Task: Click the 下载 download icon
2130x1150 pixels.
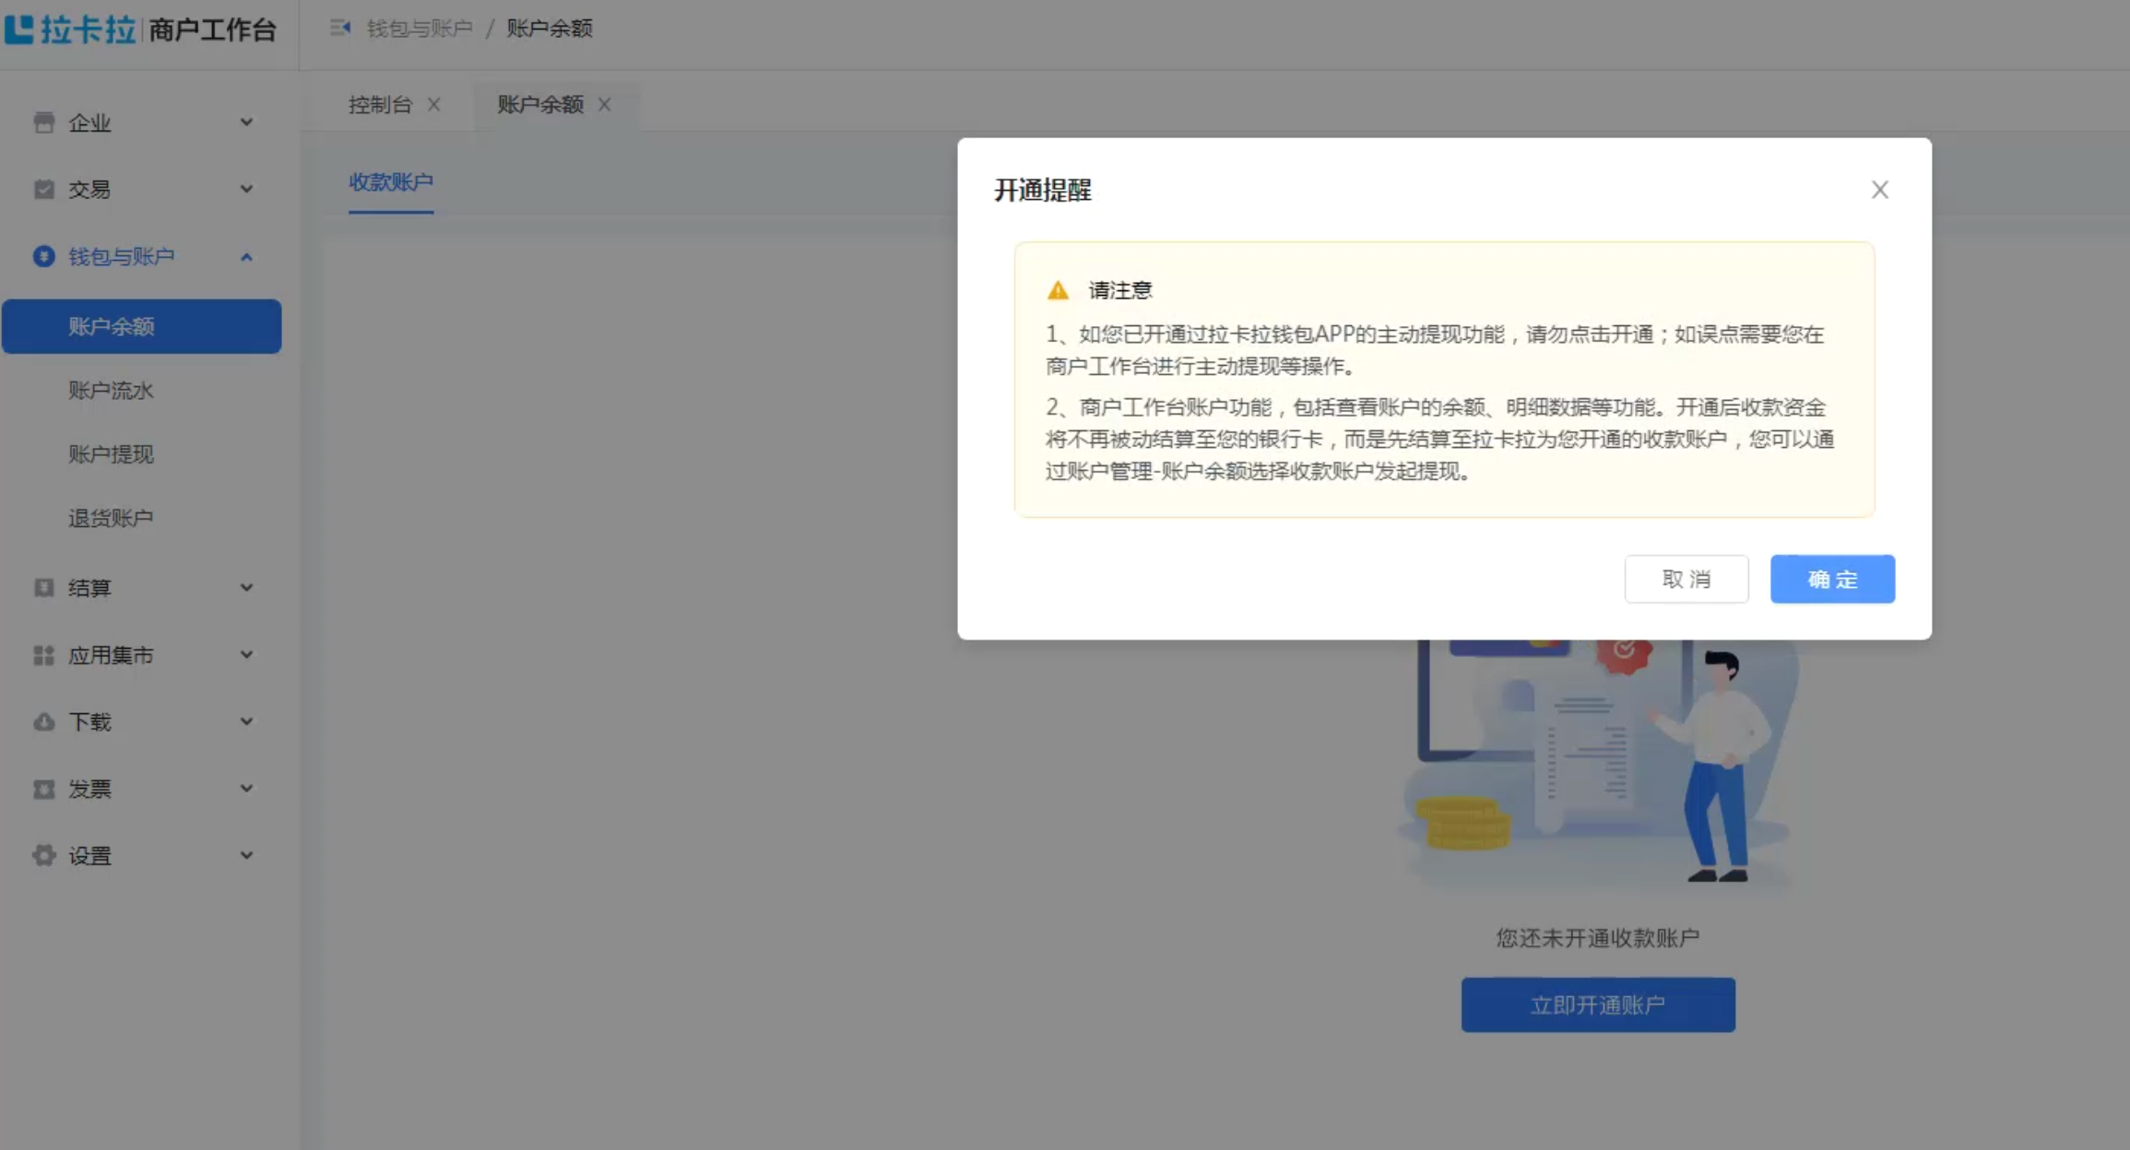Action: click(43, 722)
